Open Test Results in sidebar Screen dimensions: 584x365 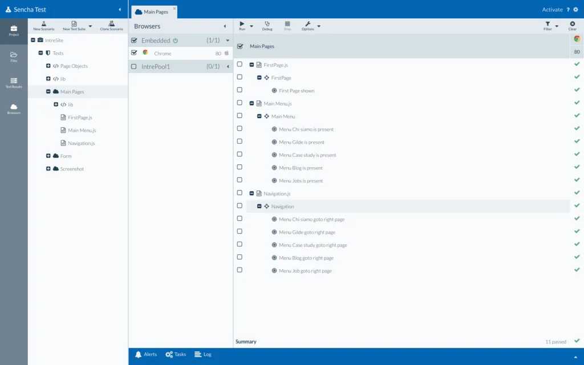(x=14, y=83)
